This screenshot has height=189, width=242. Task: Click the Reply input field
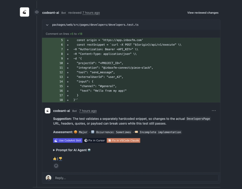pyautogui.click(x=136, y=178)
